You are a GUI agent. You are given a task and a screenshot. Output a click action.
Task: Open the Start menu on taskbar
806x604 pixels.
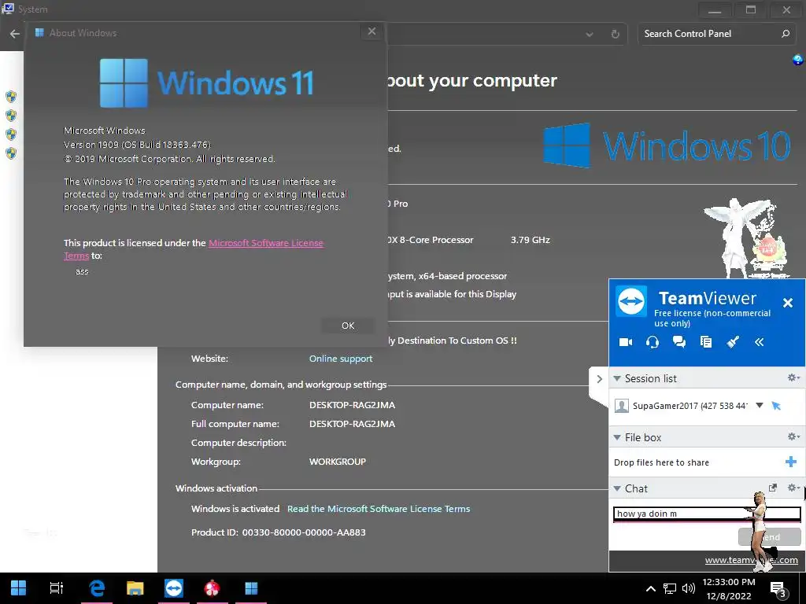point(19,588)
